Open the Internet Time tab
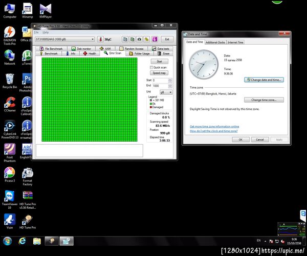The height and width of the screenshot is (256, 307). [235, 42]
